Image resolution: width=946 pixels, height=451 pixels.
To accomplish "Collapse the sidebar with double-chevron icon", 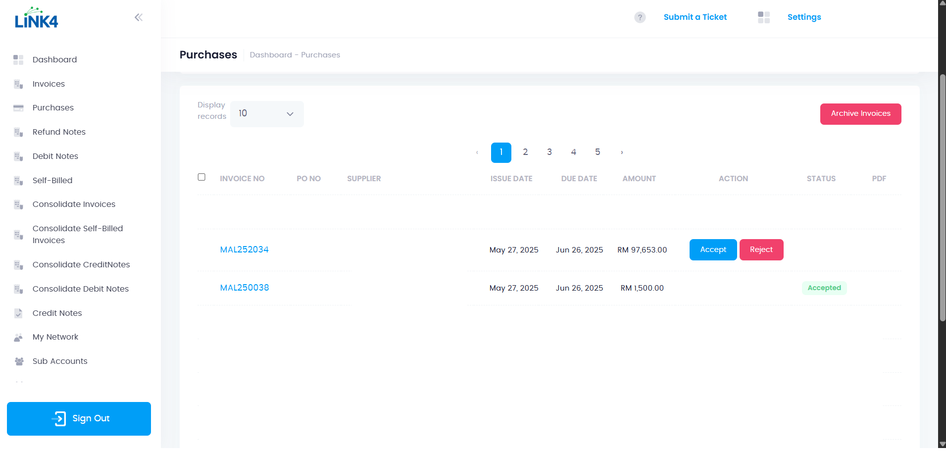I will (139, 18).
